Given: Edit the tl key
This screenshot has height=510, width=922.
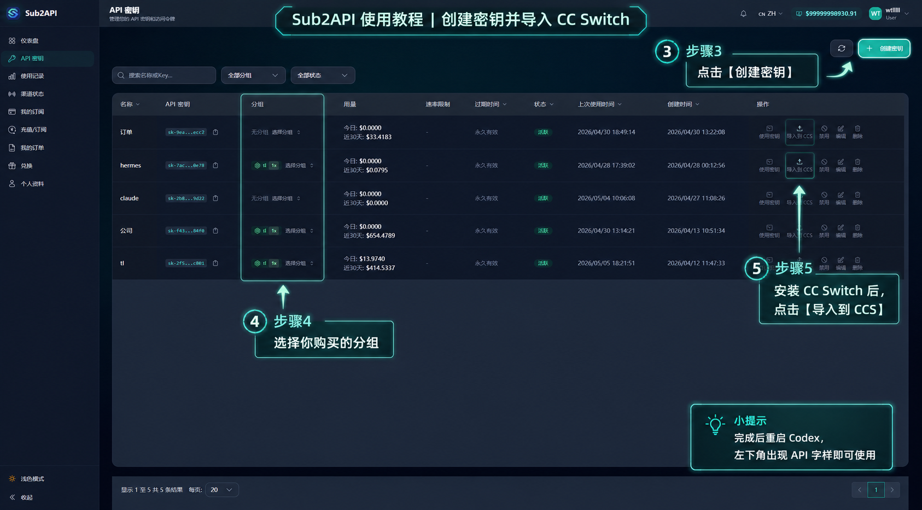Looking at the screenshot, I should click(841, 263).
